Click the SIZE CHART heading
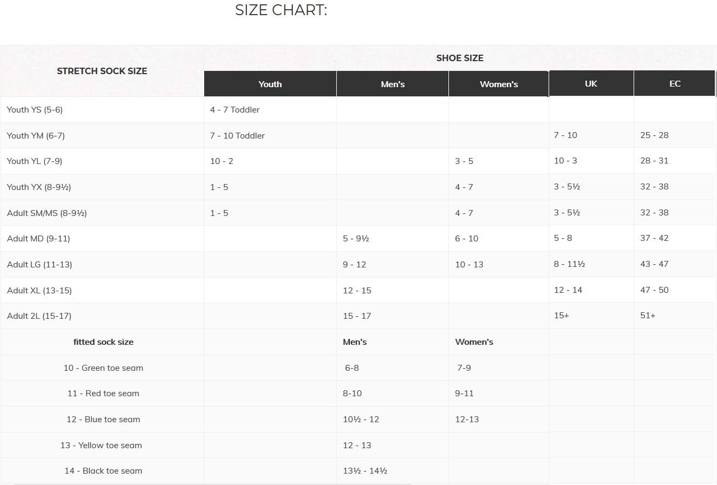 [281, 10]
